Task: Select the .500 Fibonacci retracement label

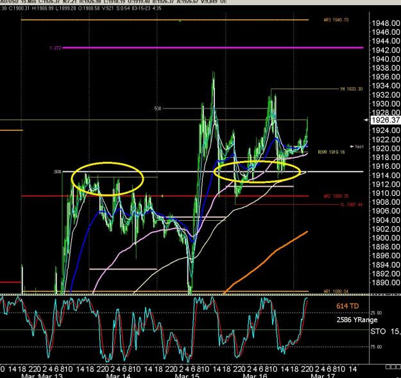Action: (x=158, y=108)
